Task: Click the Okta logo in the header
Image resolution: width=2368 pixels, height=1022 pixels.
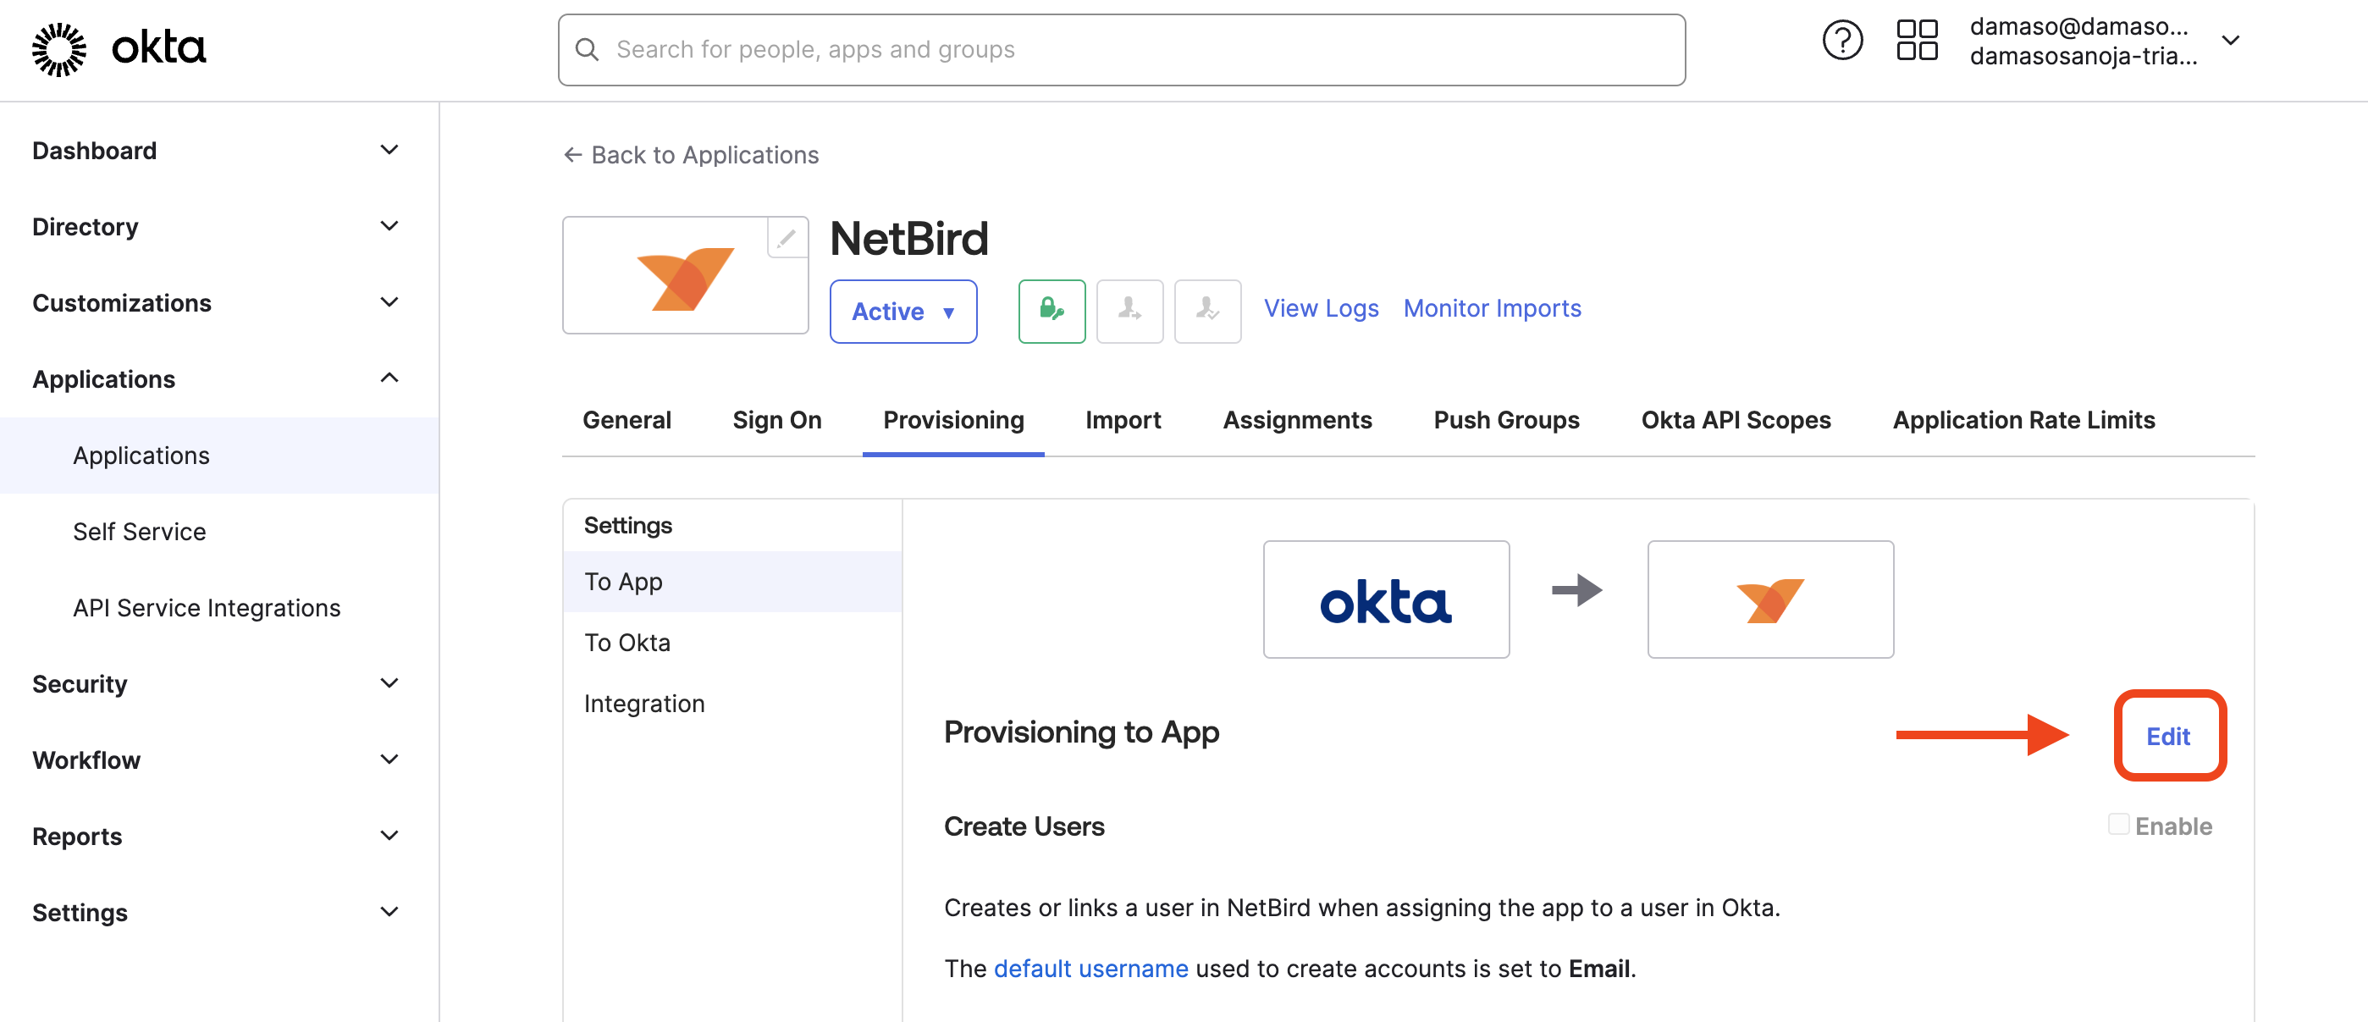Action: tap(118, 47)
